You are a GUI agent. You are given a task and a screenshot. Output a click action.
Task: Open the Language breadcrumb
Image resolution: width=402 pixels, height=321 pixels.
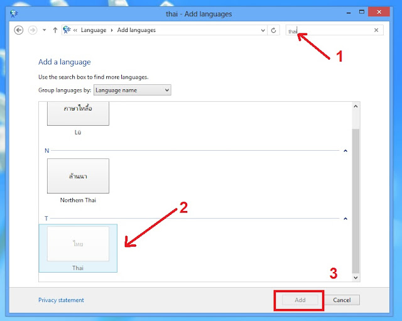[x=94, y=30]
